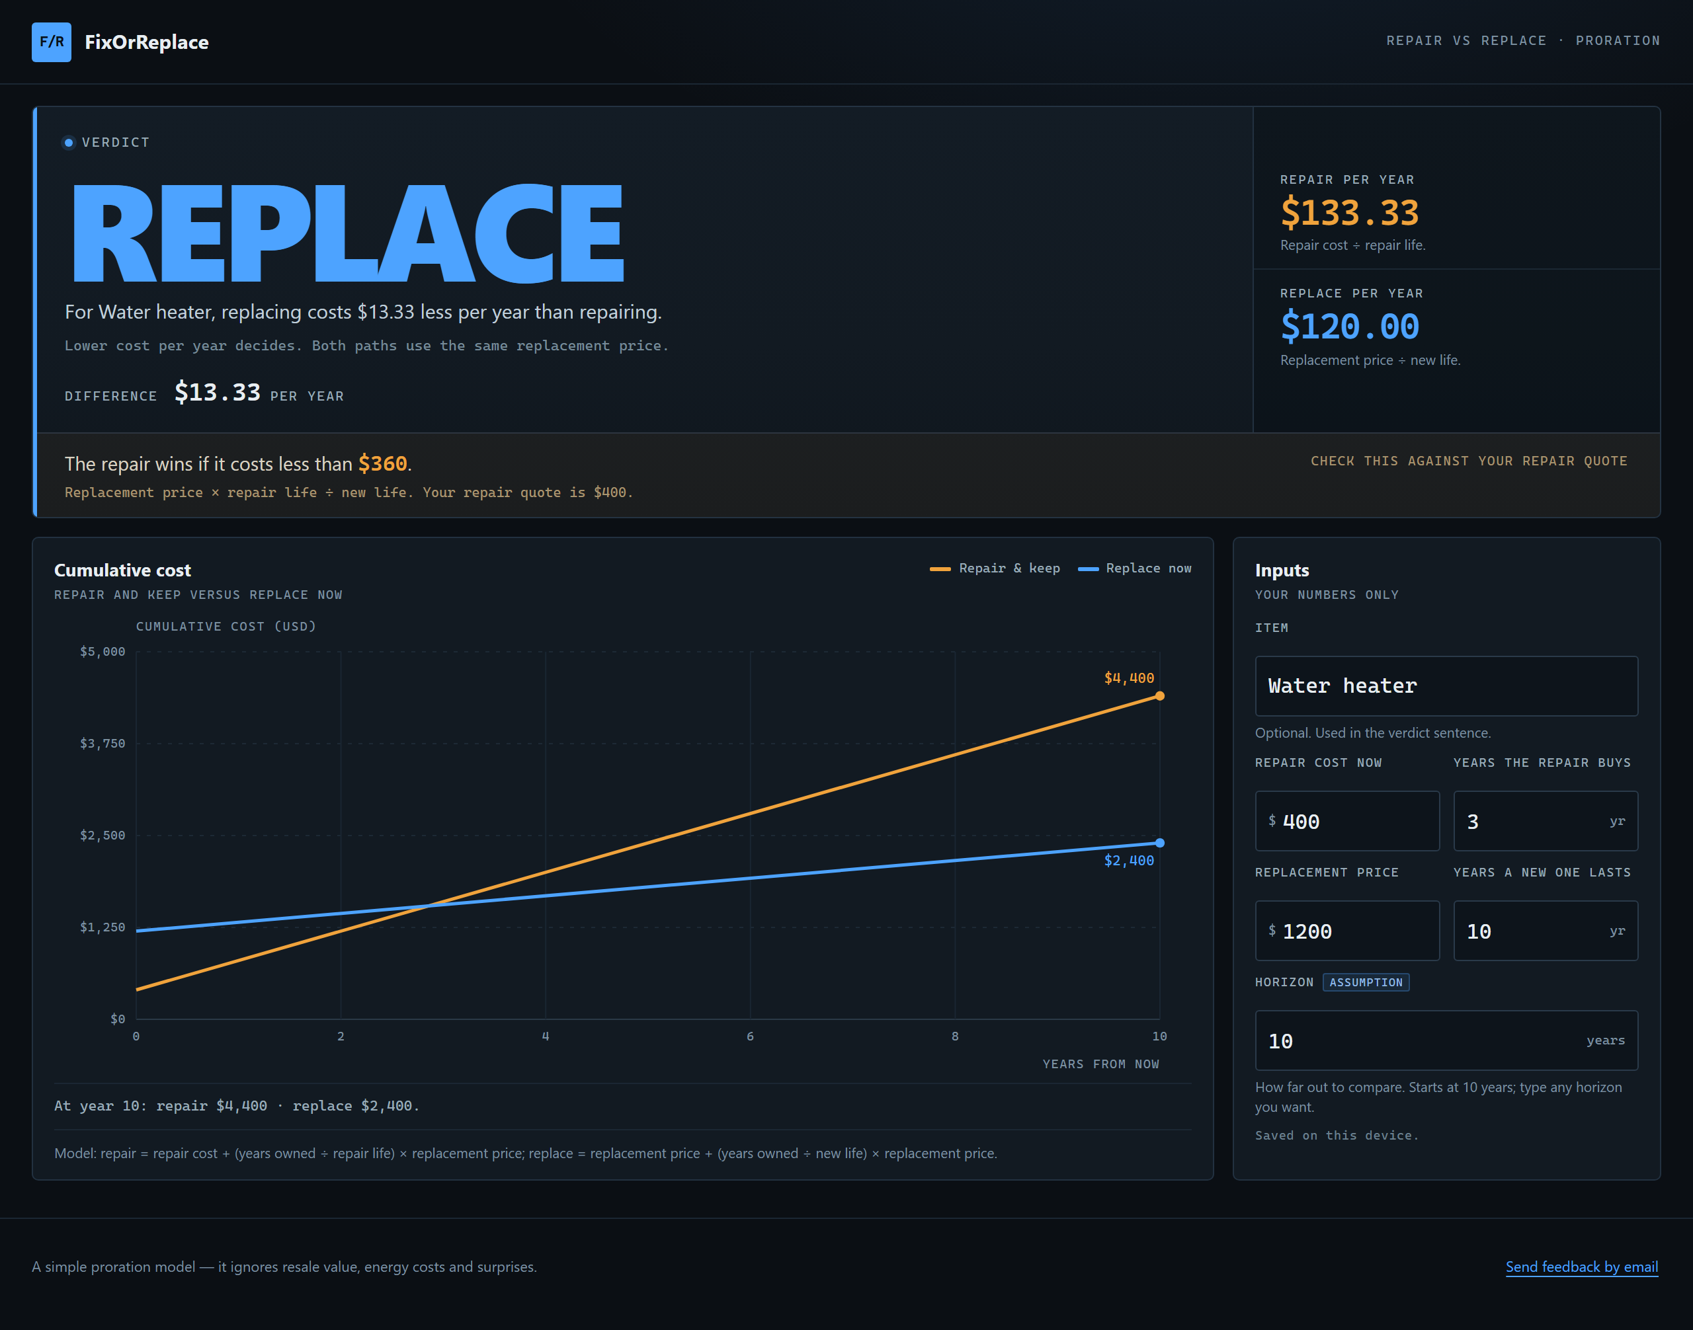The width and height of the screenshot is (1693, 1330).
Task: Click the blue Verdict status dot
Action: 69,143
